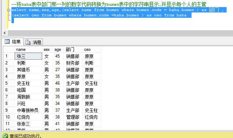This screenshot has width=233, height=138.
Task: Select row header number 5
Action: [9, 83]
